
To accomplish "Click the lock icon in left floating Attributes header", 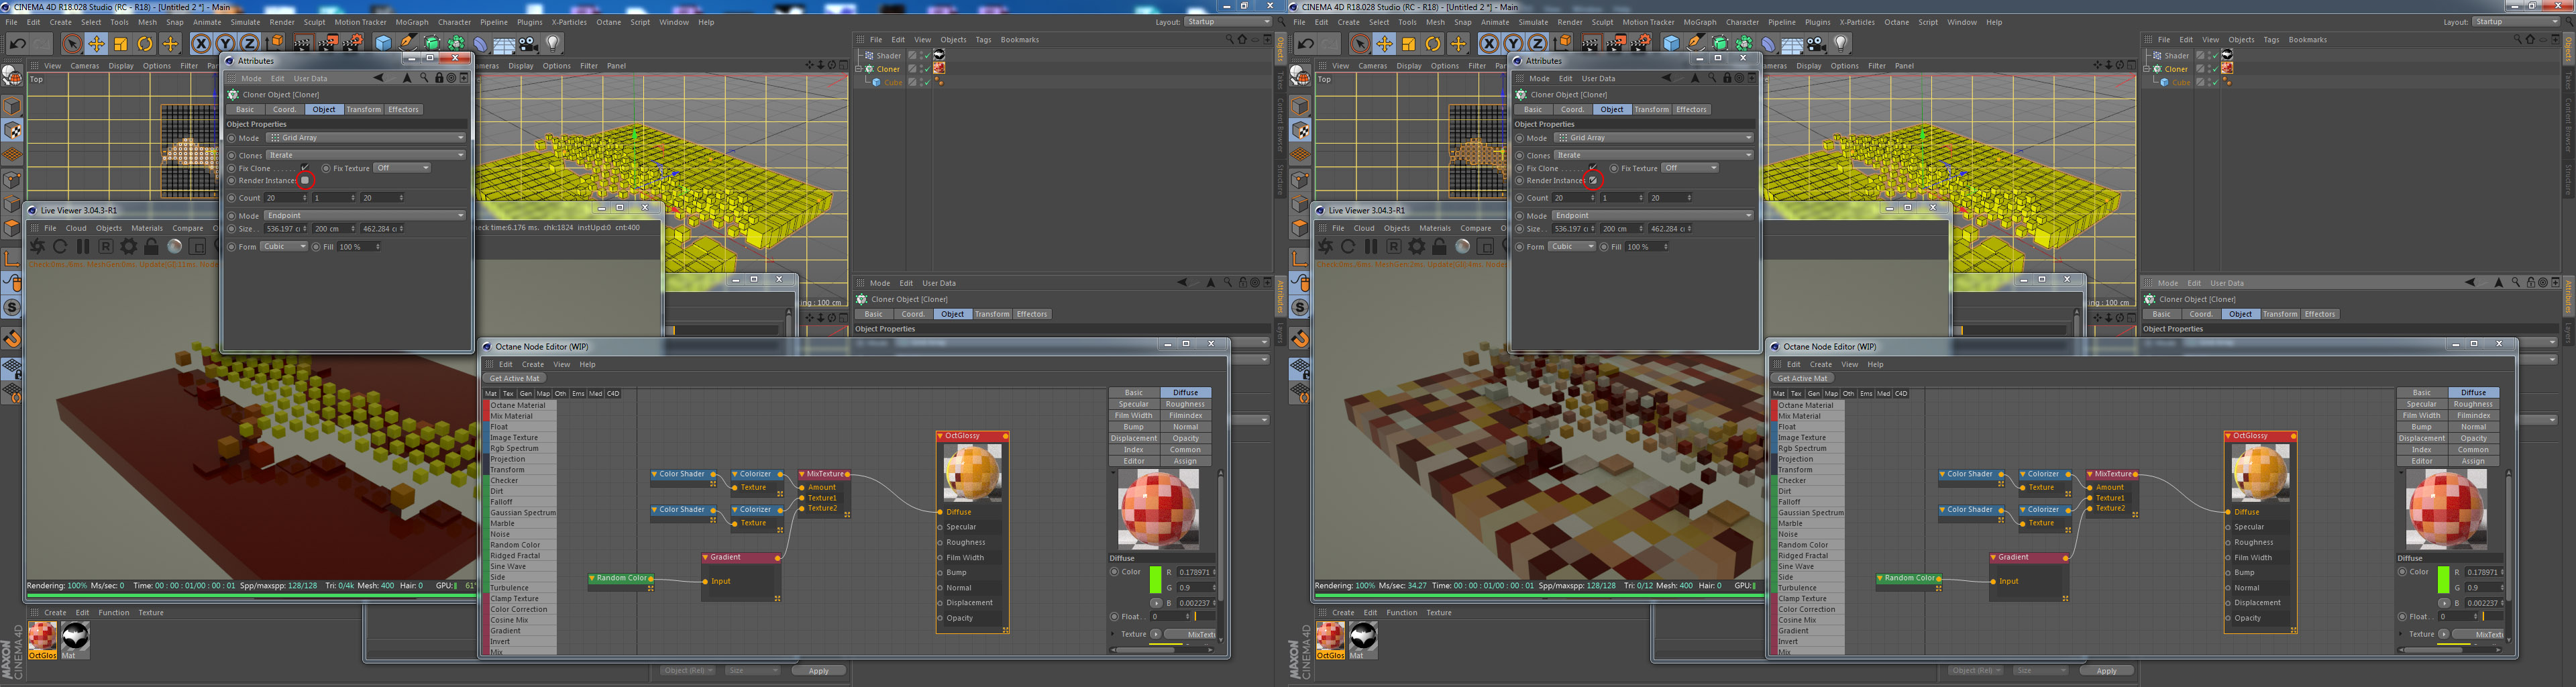I will point(438,78).
